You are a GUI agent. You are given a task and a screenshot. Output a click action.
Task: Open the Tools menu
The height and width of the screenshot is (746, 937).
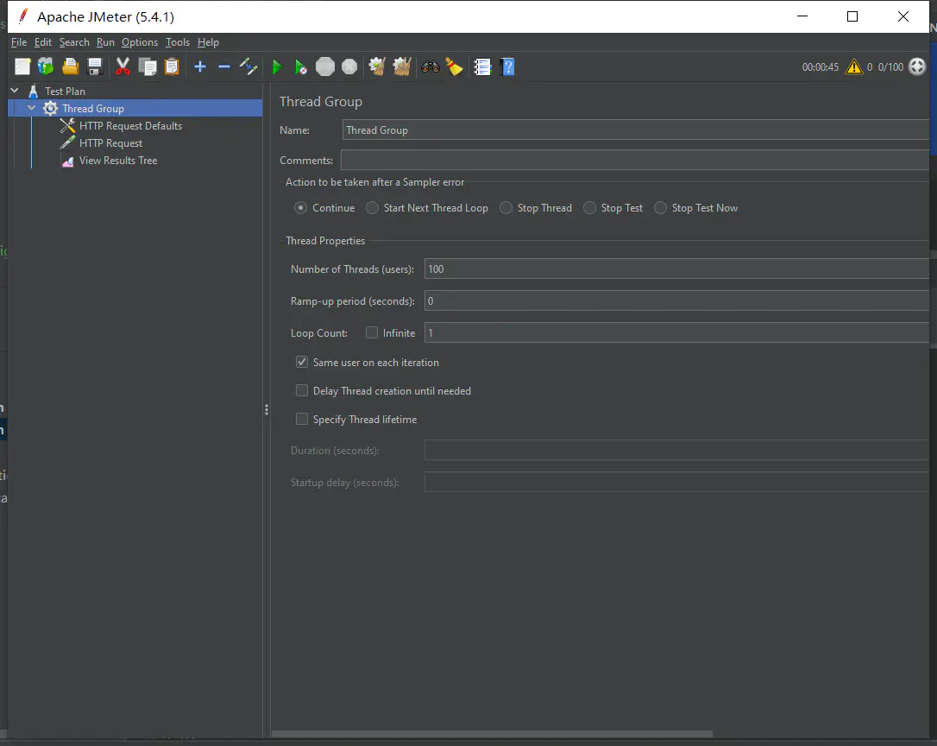(x=178, y=42)
